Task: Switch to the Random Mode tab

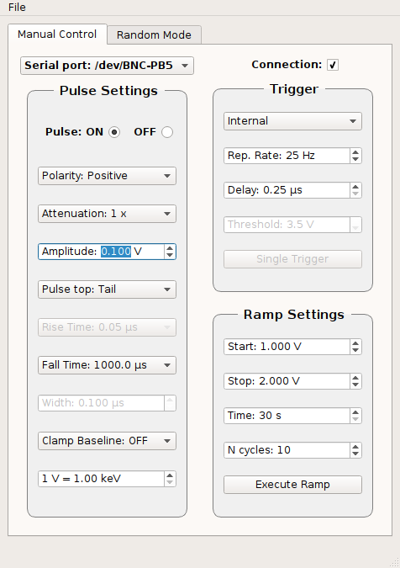Action: tap(154, 35)
